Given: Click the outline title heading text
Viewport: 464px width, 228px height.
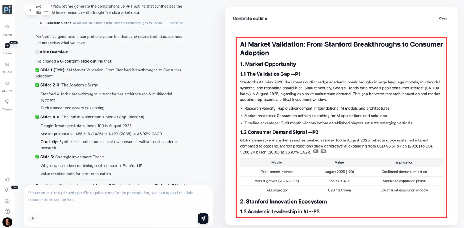Looking at the screenshot, I should [x=341, y=49].
